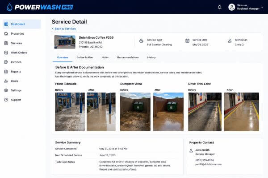Viewport: 268px width, 178px height.
Task: Switch to the Notes tab
Action: pyautogui.click(x=105, y=57)
